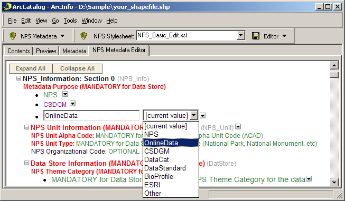Click the Collapse All button
Screen dimensions: 345x201
(x=77, y=68)
